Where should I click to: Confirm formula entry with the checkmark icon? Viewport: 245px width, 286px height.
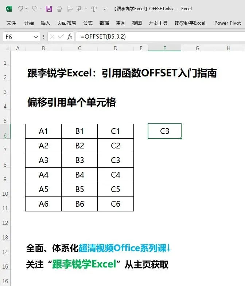coord(61,37)
